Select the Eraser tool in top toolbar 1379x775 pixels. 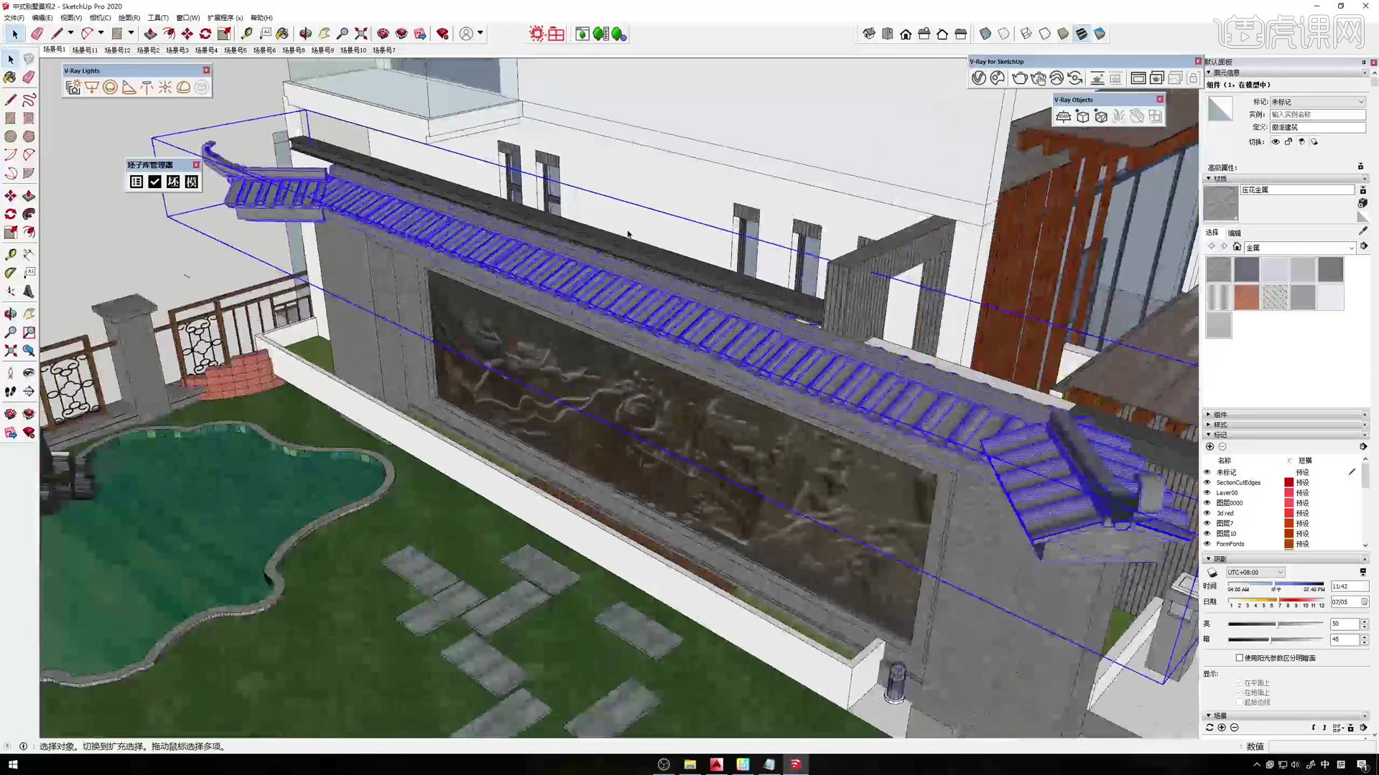(37, 34)
